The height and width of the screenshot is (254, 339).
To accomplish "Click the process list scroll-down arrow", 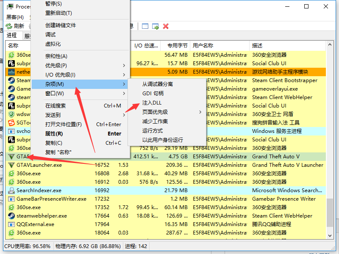I will coord(330,236).
